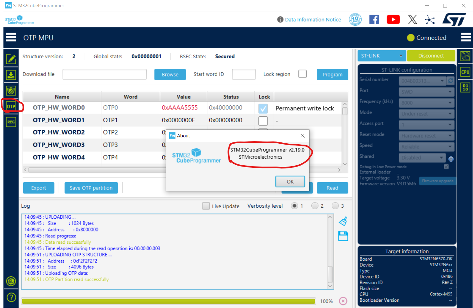Click Save OTP partition button
Image resolution: width=473 pixels, height=308 pixels.
click(x=91, y=188)
